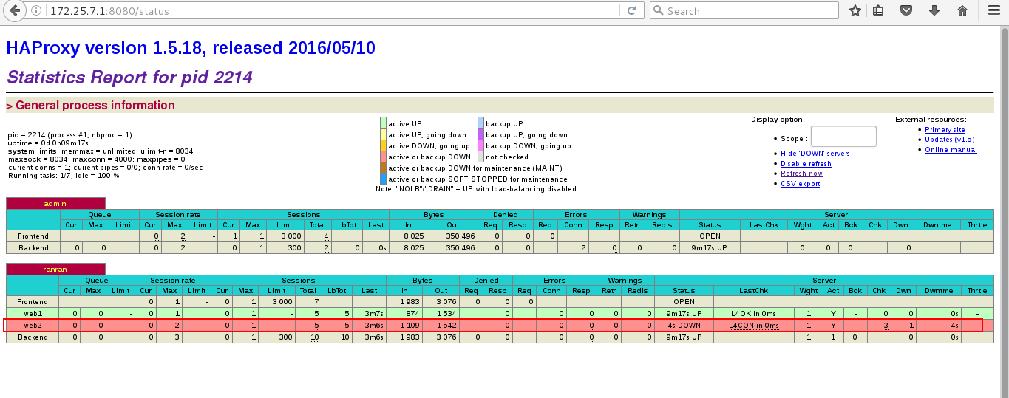Click the web1 bytes-in value 874
1009x398 pixels.
(411, 314)
